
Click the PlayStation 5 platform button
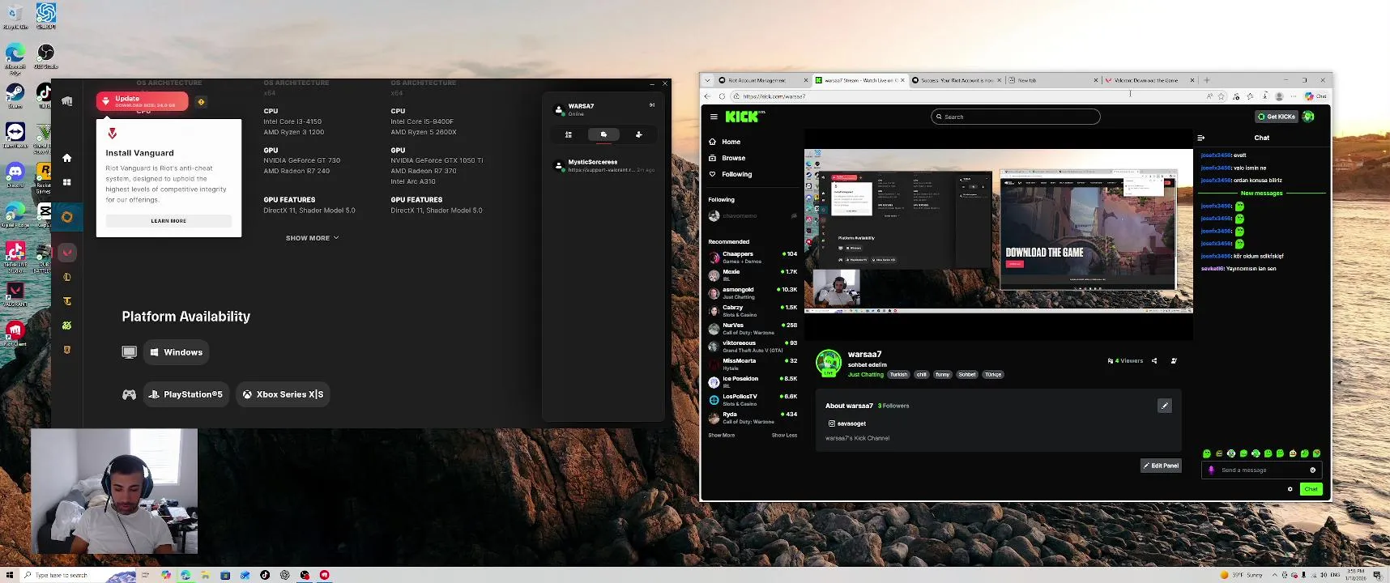point(186,394)
